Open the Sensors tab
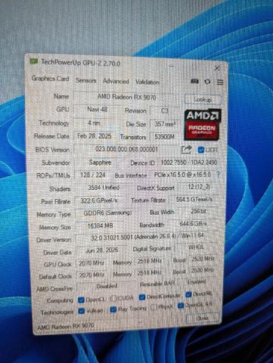Screen dimensions: 273x363 pyautogui.click(x=86, y=81)
